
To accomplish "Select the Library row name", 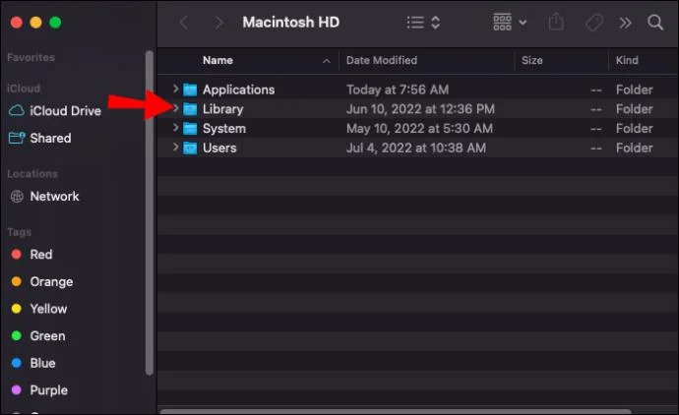I will click(x=223, y=109).
